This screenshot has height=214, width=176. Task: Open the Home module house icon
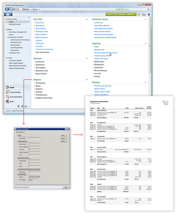8,87
